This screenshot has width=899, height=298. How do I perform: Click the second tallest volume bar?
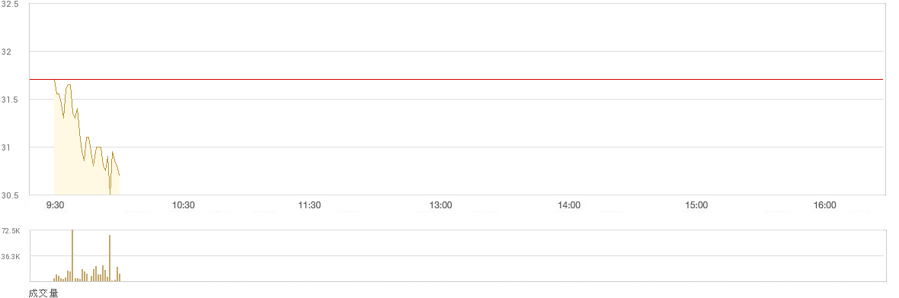pyautogui.click(x=110, y=258)
